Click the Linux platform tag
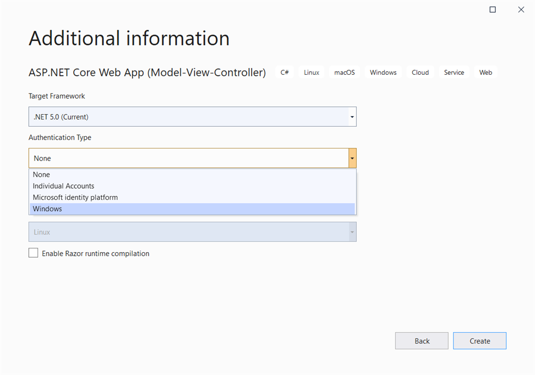Viewport: 535px width, 375px height. [311, 73]
